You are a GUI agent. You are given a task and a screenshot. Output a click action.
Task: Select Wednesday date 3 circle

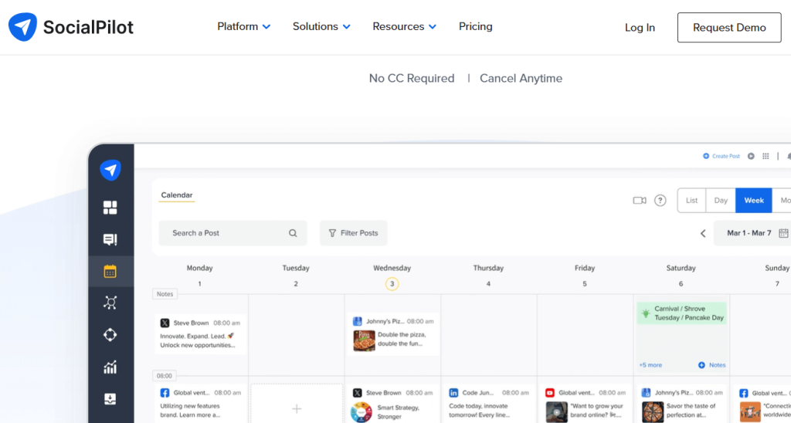click(x=392, y=284)
